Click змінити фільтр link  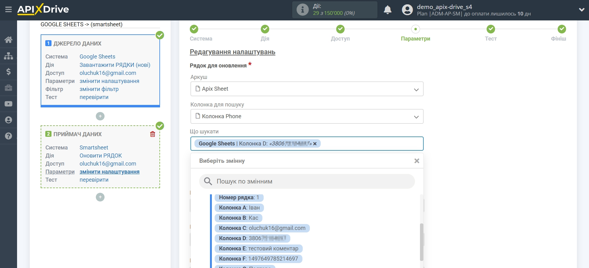point(99,89)
